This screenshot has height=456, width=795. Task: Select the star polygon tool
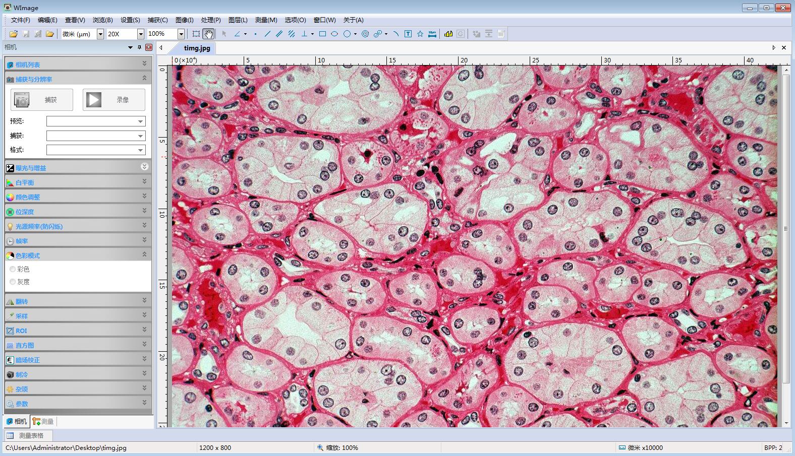[x=420, y=34]
